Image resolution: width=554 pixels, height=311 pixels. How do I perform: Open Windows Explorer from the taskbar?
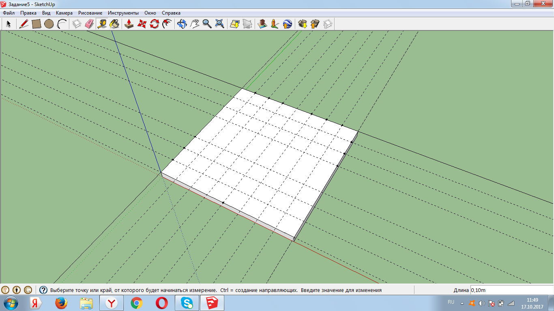87,303
